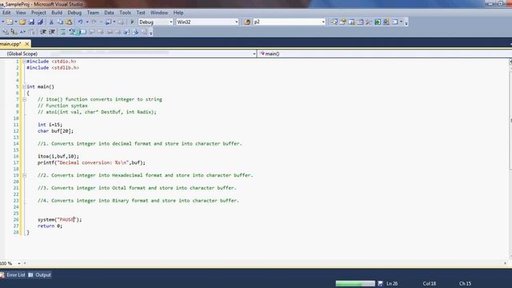Open the Extension Manager icon
The image size is (512, 288).
pyautogui.click(x=386, y=22)
